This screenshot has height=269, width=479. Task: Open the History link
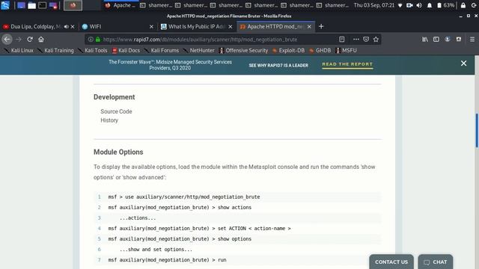109,120
